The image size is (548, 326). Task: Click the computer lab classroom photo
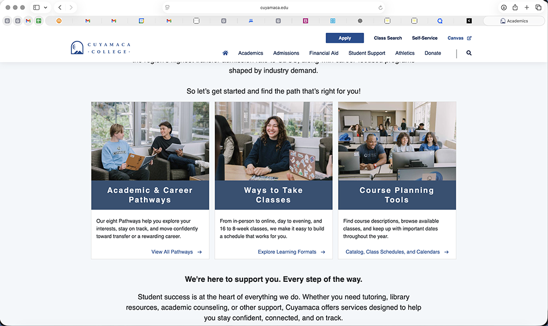pyautogui.click(x=397, y=141)
